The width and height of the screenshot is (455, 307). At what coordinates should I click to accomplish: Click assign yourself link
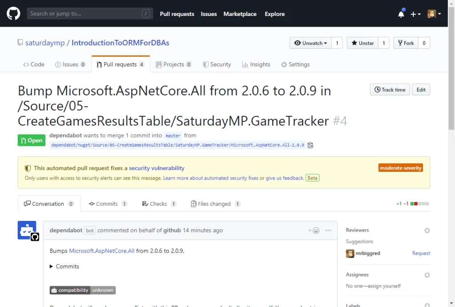[x=384, y=286]
